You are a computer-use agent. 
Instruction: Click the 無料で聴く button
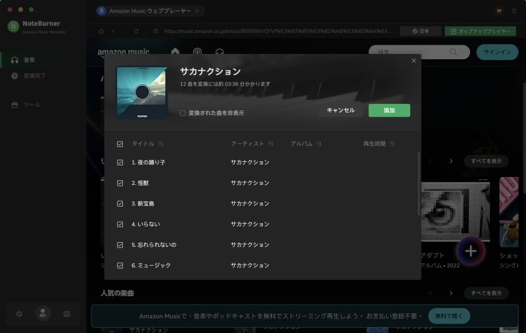tap(449, 316)
